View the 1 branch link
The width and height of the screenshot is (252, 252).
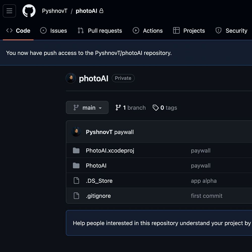pos(134,108)
